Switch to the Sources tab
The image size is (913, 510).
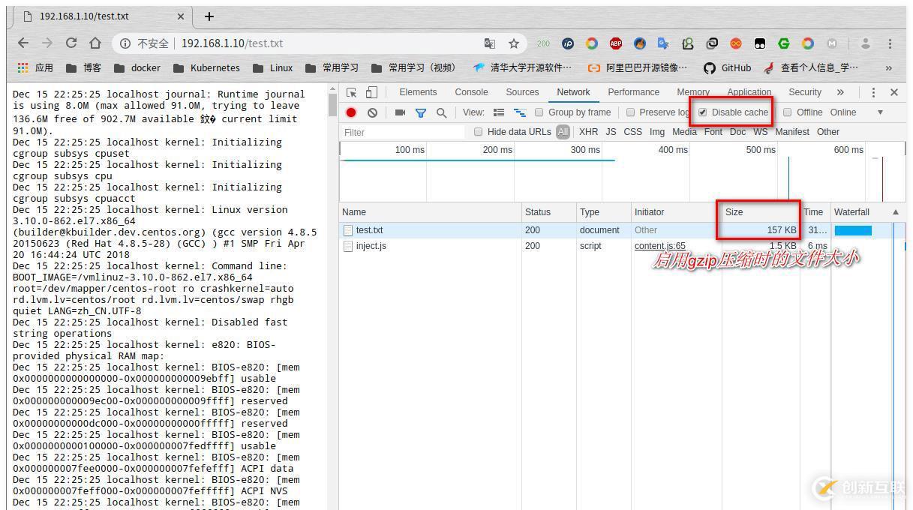point(522,92)
